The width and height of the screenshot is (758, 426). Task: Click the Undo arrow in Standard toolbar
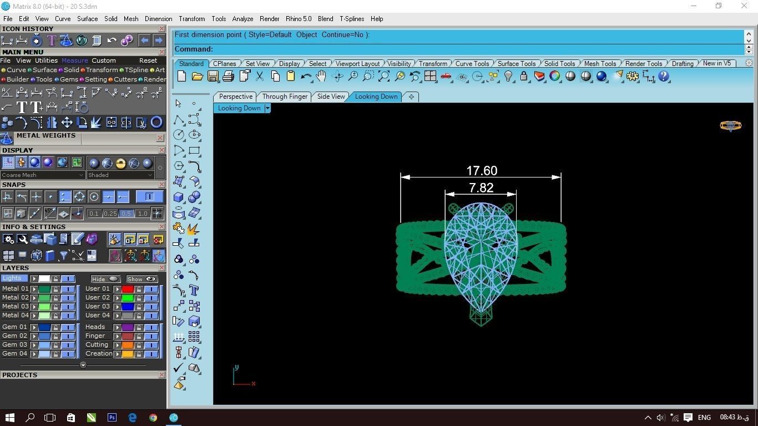(x=306, y=77)
